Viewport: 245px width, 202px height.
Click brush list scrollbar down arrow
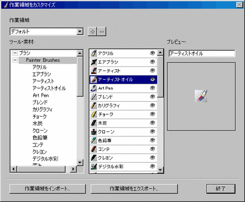click(x=160, y=170)
